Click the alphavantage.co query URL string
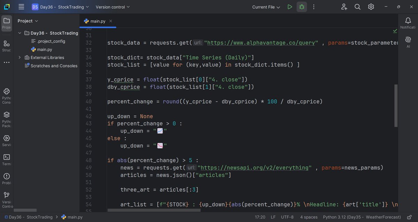 [x=261, y=43]
